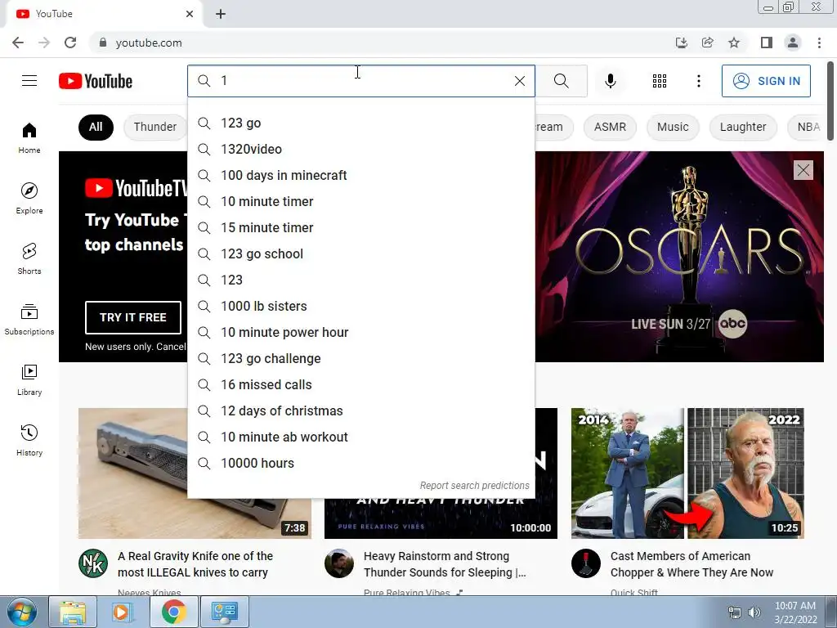Reload the page in Chrome

pyautogui.click(x=70, y=43)
